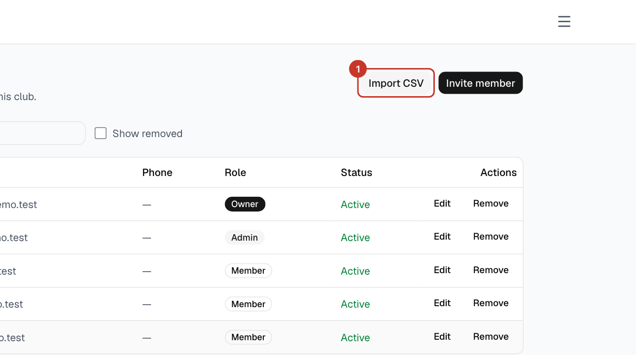Edit the Owner row member
Image resolution: width=636 pixels, height=355 pixels.
coord(442,204)
